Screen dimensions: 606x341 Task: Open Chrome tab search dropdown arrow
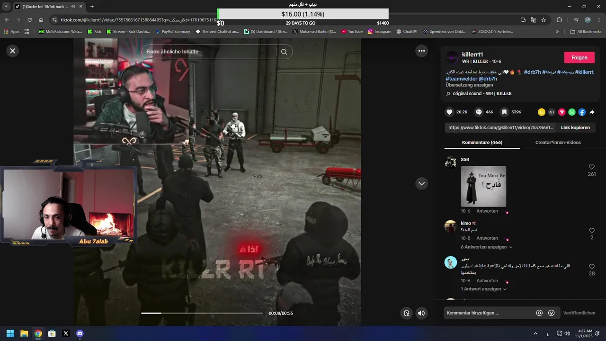[6, 6]
